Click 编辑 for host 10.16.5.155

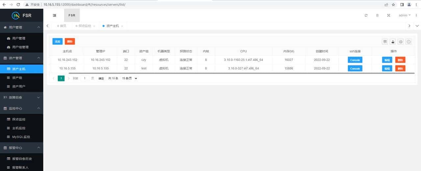click(387, 68)
